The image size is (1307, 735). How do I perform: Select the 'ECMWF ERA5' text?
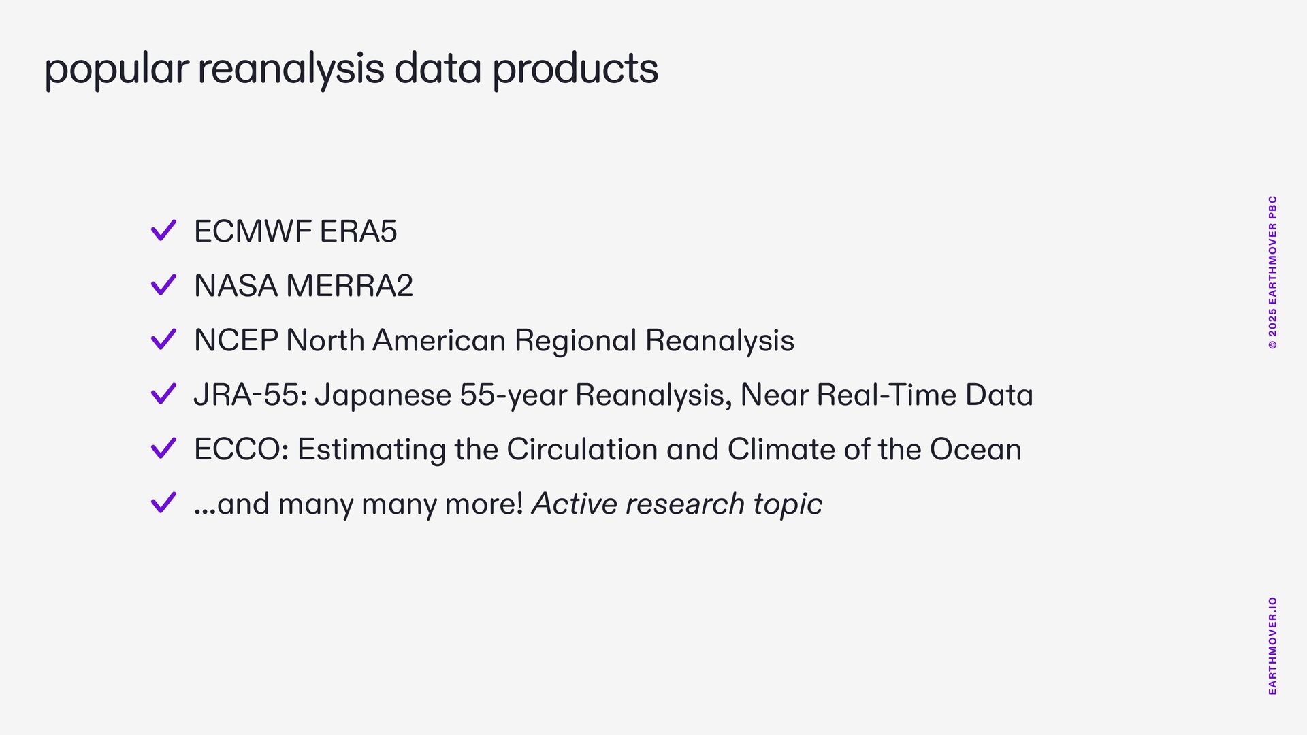(x=295, y=231)
